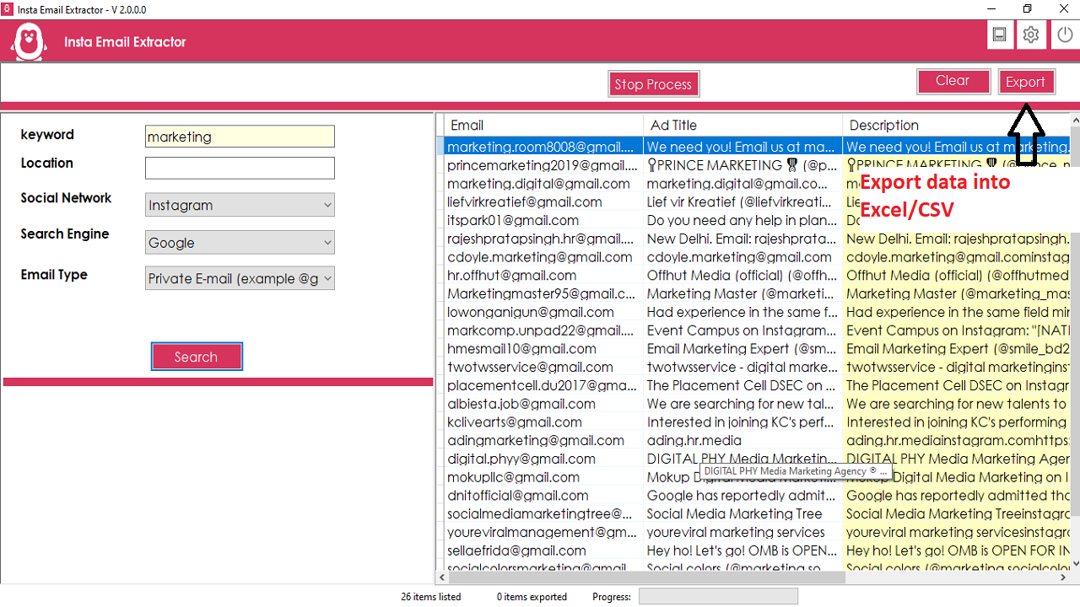Screen dimensions: 1080x607
Task: Select email sellaefrida@gmail.com
Action: click(544, 551)
